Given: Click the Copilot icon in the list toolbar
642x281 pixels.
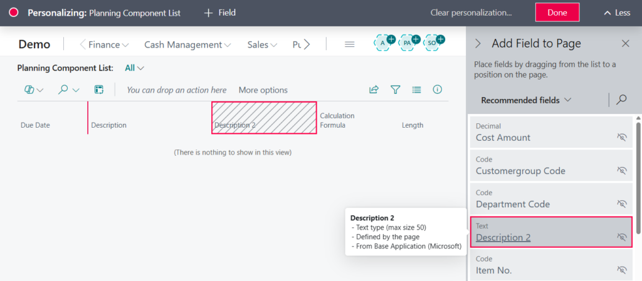Looking at the screenshot, I should point(29,89).
